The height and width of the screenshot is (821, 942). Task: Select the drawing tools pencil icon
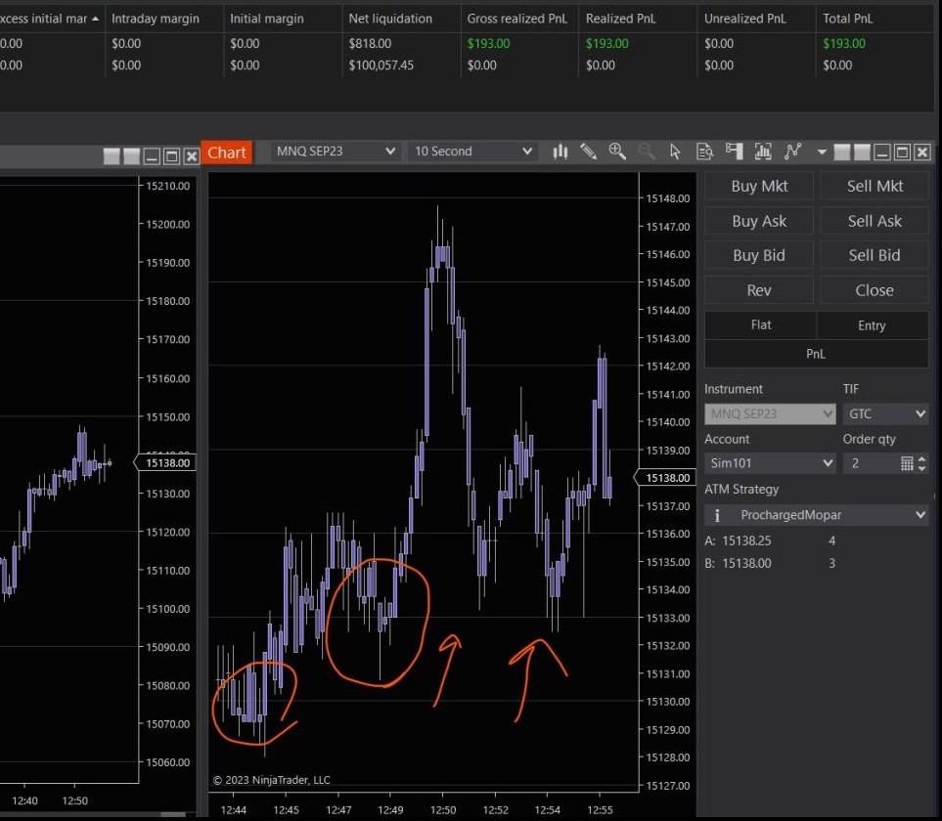pos(588,151)
